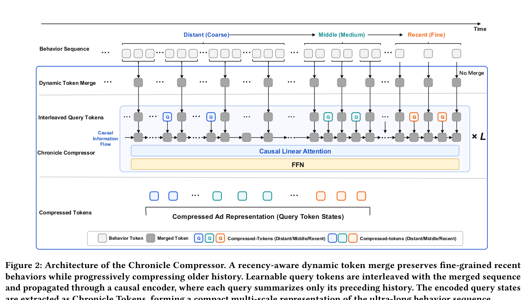Image resolution: width=526 pixels, height=300 pixels.
Task: Select the teal Q icon in the legend
Action: (209, 238)
